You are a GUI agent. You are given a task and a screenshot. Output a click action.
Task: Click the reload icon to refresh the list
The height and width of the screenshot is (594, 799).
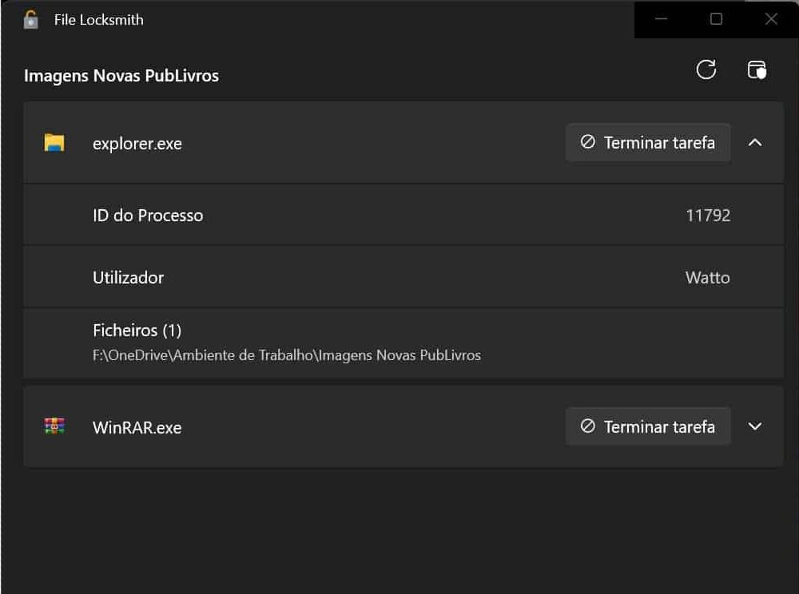click(706, 70)
